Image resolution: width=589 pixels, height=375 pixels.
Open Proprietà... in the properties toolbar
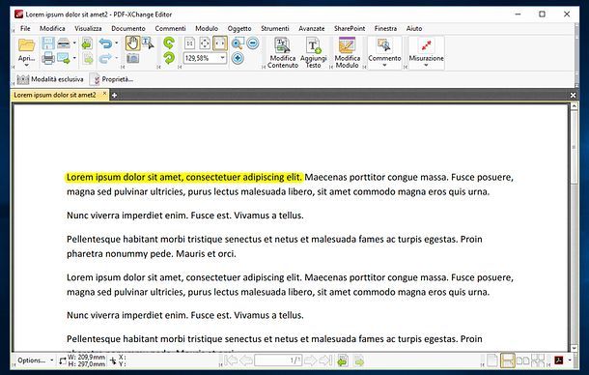[112, 79]
